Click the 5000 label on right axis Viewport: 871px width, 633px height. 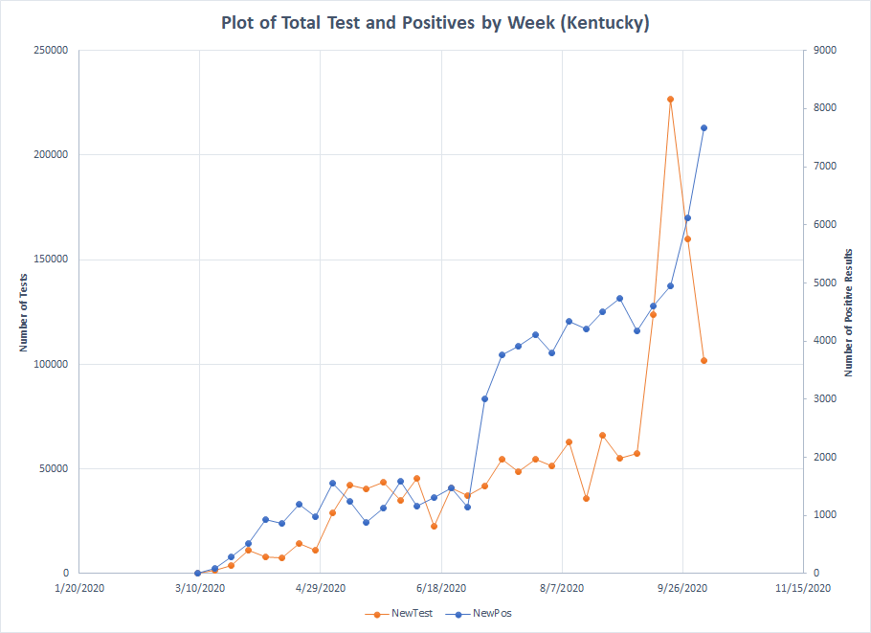click(x=821, y=283)
